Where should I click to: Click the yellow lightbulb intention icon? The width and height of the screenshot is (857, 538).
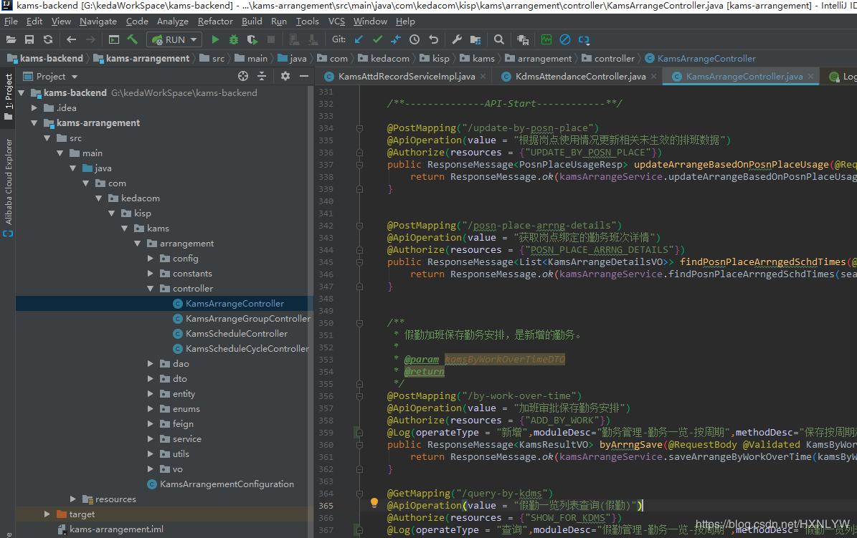374,503
